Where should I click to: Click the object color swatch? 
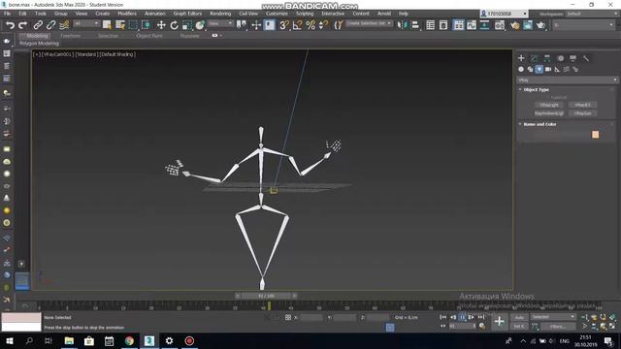pyautogui.click(x=595, y=135)
